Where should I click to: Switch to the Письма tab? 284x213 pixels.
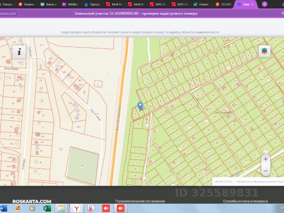7,4
